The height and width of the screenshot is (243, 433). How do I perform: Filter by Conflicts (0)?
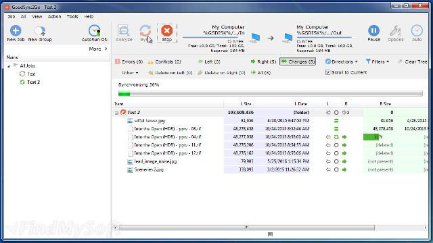coord(164,61)
